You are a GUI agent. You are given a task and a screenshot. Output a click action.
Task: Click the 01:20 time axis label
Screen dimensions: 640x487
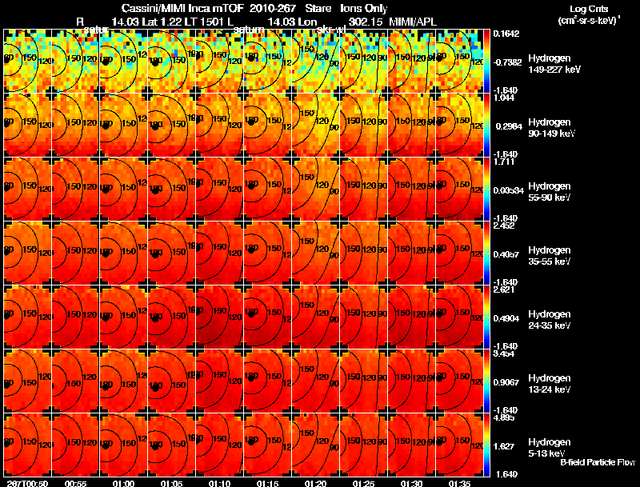coord(315,484)
